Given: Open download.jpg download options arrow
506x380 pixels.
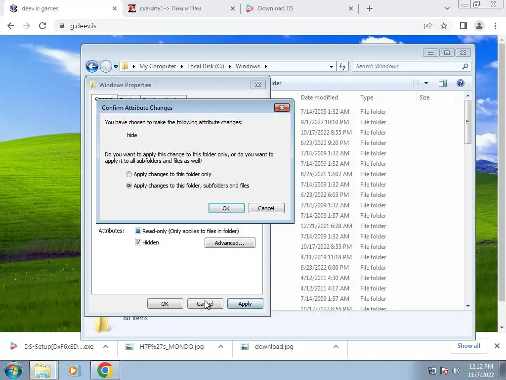Looking at the screenshot, I should [336, 346].
